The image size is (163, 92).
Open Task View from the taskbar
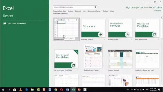coord(9,90)
